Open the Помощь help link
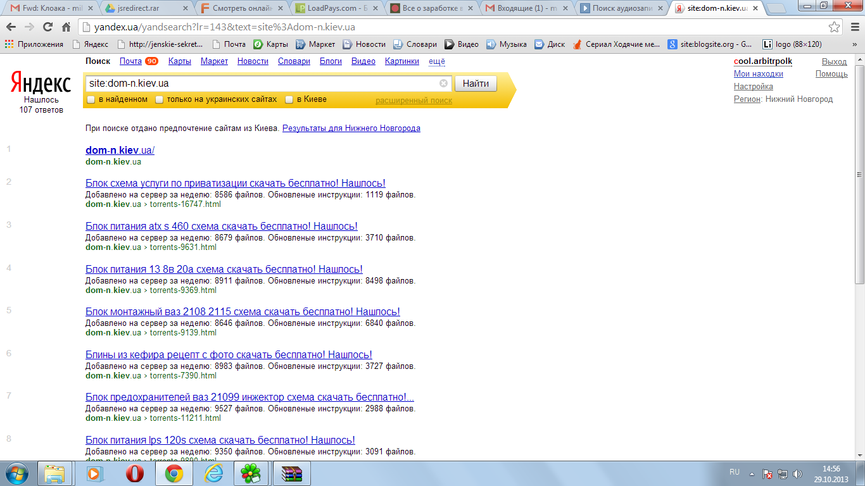This screenshot has width=865, height=486. tap(831, 74)
